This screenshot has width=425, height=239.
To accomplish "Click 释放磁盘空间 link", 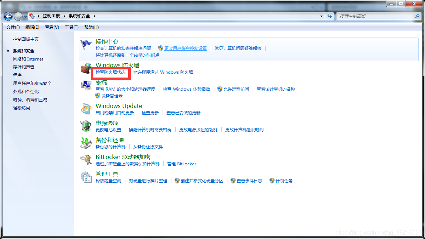I will 108,181.
